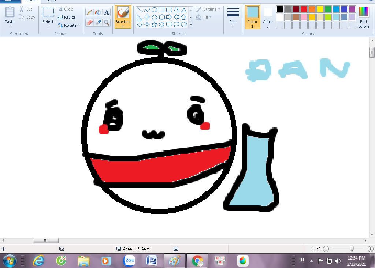Expand the Paste dropdown arrow
The width and height of the screenshot is (375, 268).
coord(10,26)
